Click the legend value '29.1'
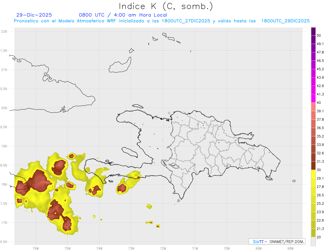The width and height of the screenshot is (326, 252). click(320, 178)
